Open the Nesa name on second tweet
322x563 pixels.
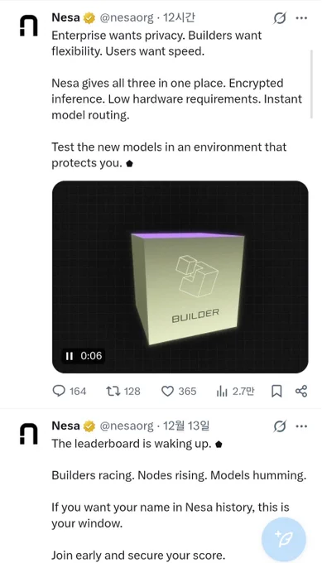coord(65,426)
